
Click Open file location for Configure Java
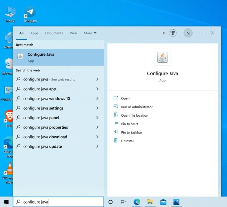(134, 115)
